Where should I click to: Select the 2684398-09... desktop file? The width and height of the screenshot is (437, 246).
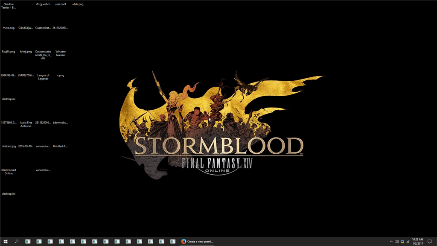point(9,75)
